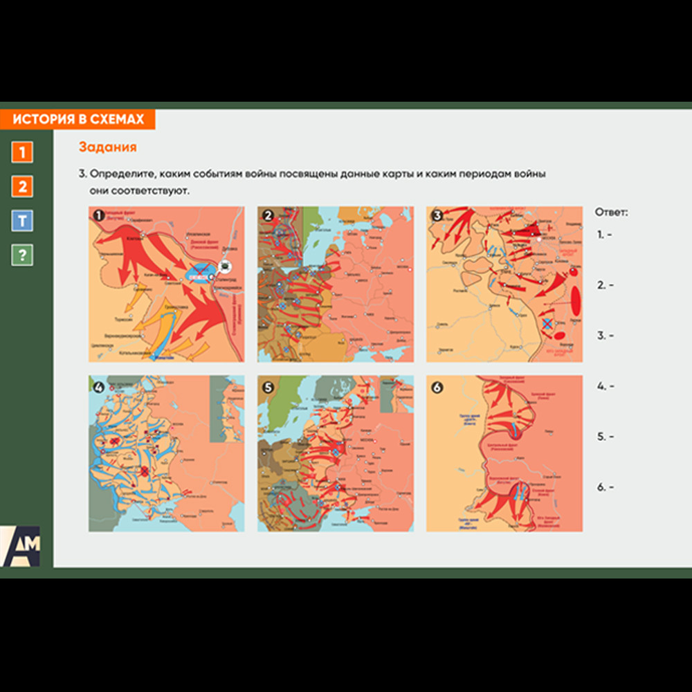
Task: Open the blue T sidebar button
Action: point(22,221)
